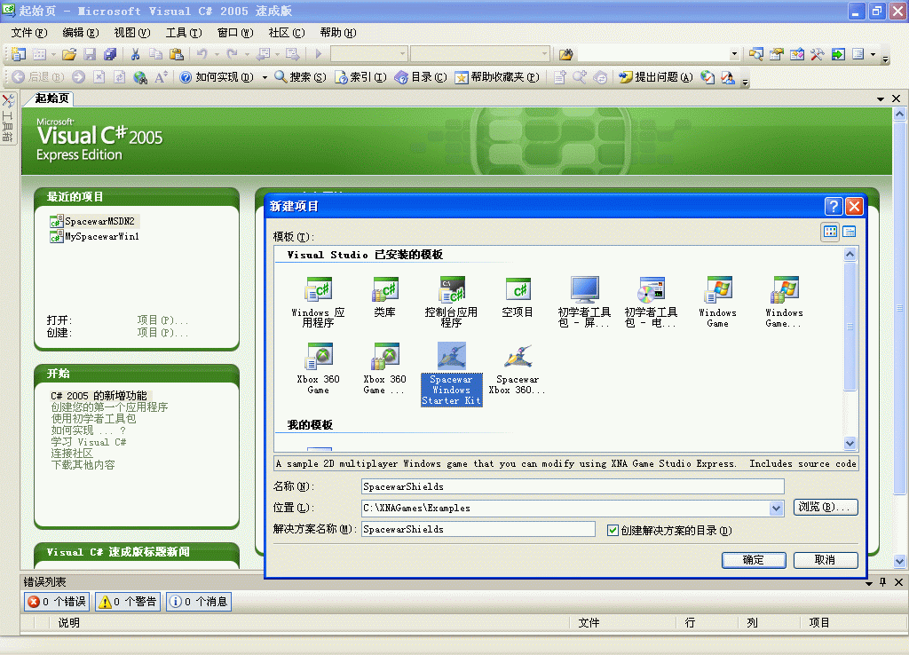Open the 搜索 help search button
The height and width of the screenshot is (655, 909).
[300, 77]
